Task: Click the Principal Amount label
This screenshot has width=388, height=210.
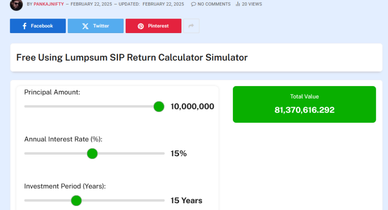Action: [52, 92]
